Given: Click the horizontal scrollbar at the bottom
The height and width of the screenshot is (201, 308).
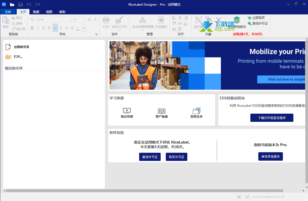Looking at the screenshot, I should pyautogui.click(x=145, y=191).
